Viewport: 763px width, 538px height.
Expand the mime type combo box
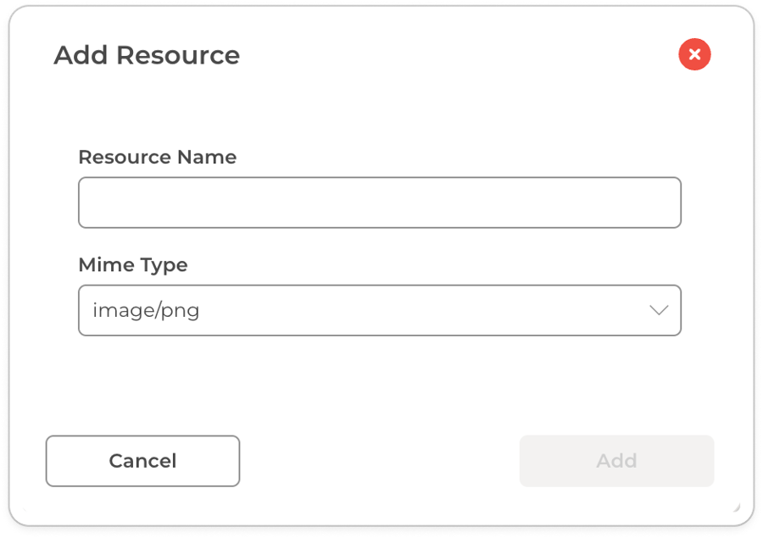tap(379, 310)
